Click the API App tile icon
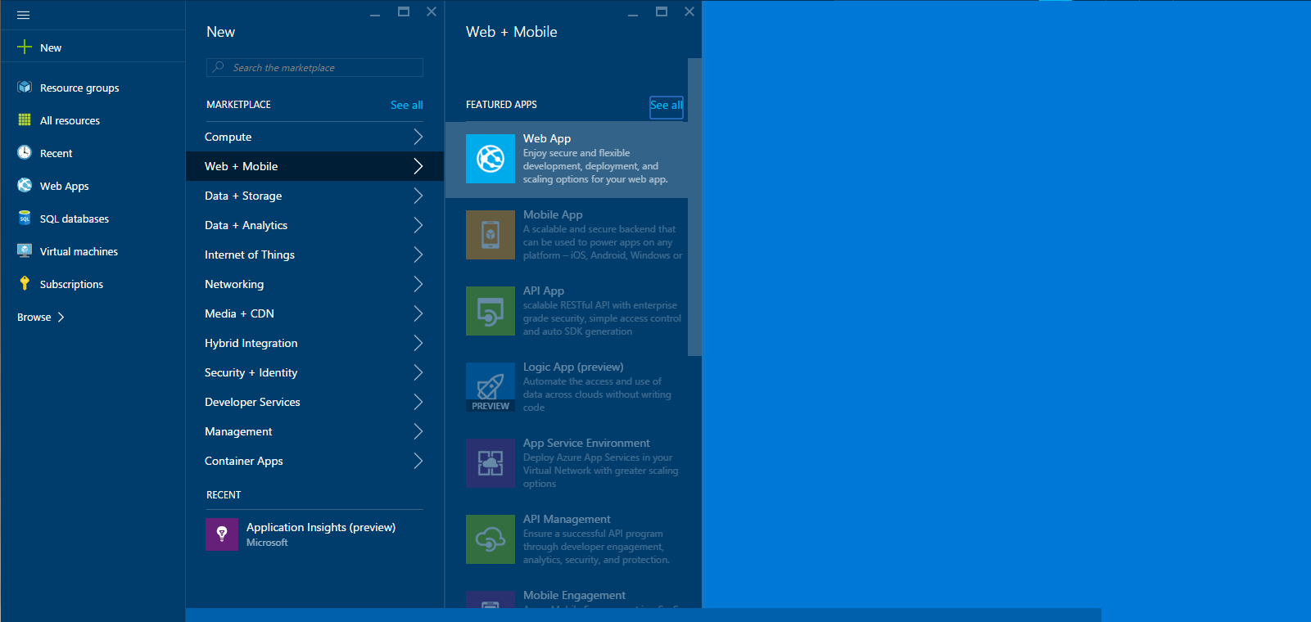Viewport: 1311px width, 622px height. 490,311
